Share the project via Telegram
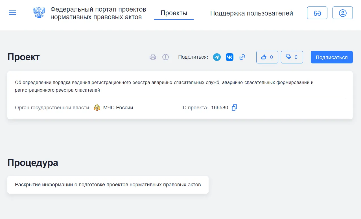This screenshot has width=361, height=219. pos(217,57)
